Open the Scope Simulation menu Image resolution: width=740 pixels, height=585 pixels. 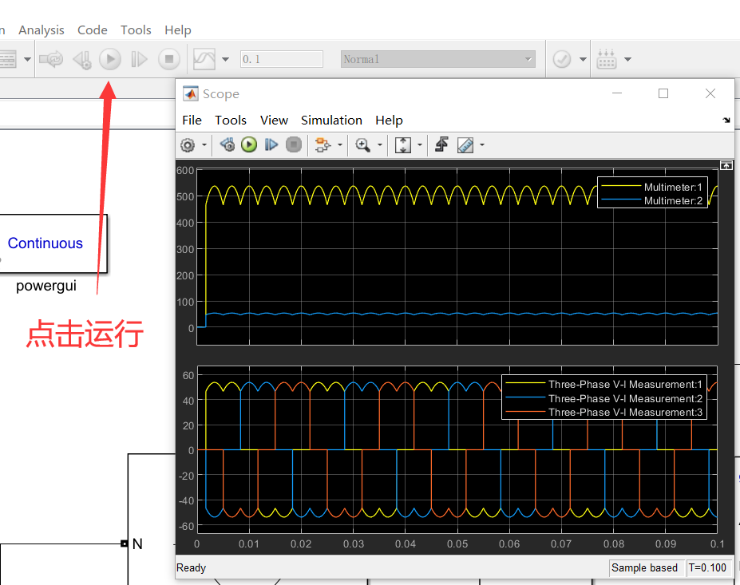point(332,121)
